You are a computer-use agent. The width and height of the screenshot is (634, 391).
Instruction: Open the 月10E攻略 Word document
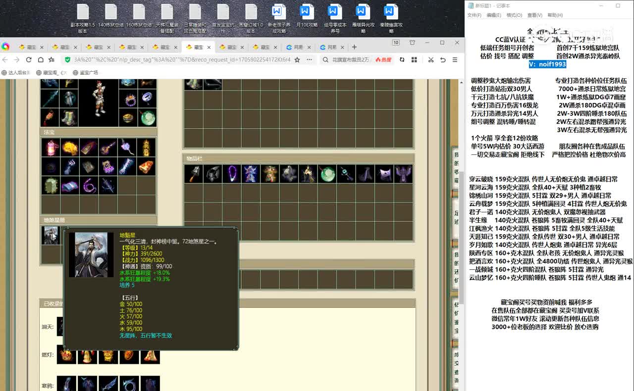click(307, 16)
